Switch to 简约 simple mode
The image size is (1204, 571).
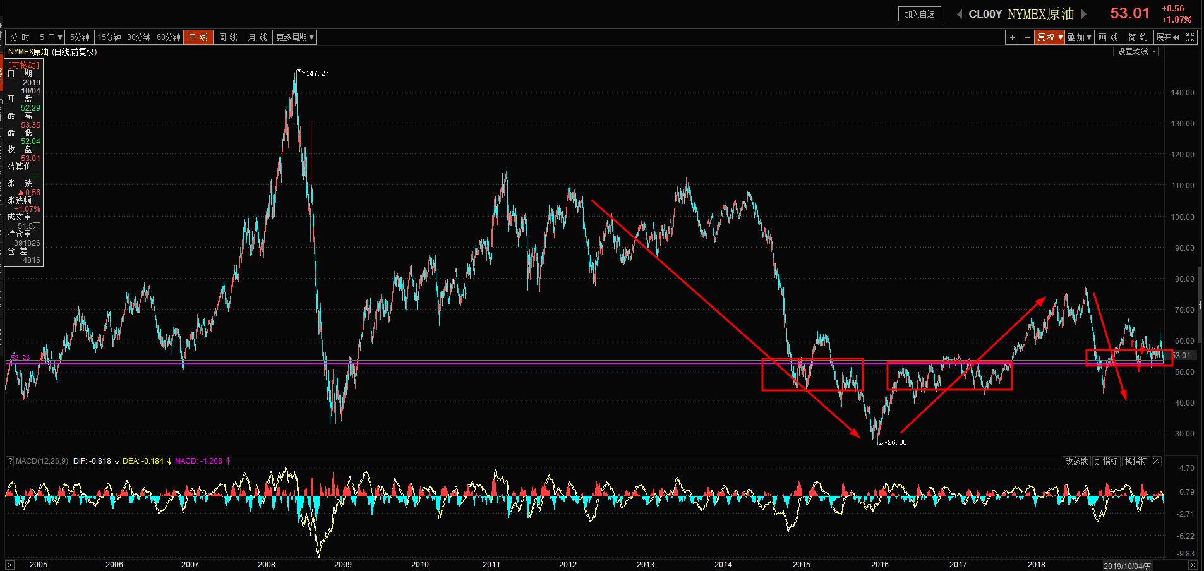[x=1138, y=37]
